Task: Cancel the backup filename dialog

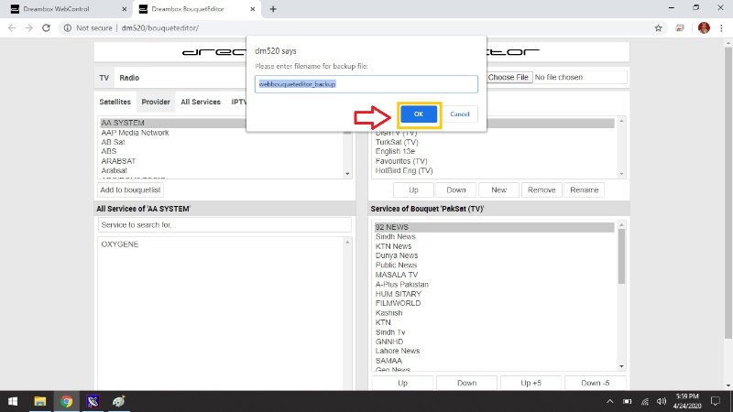Action: tap(460, 114)
